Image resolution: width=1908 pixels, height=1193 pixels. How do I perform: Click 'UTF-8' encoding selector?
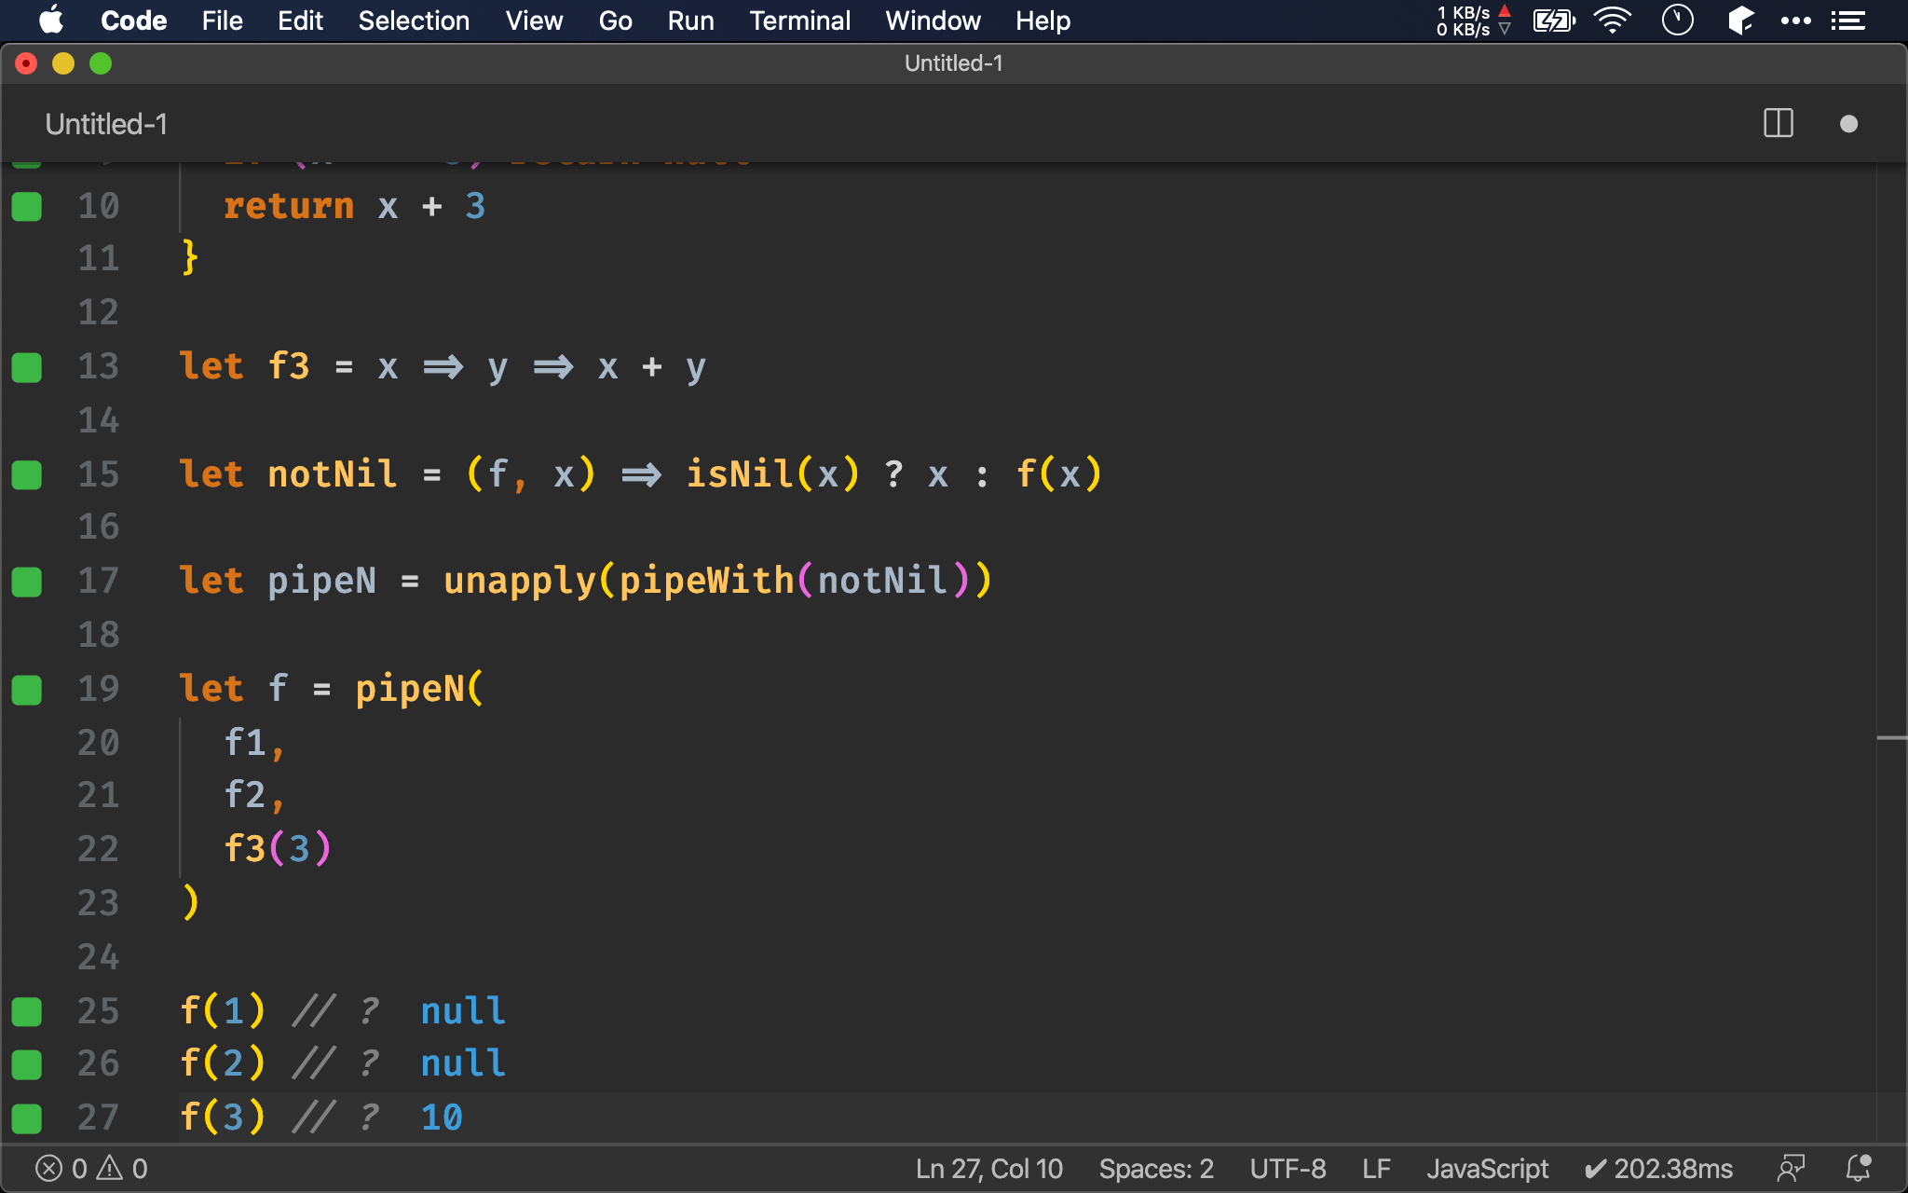click(1288, 1169)
